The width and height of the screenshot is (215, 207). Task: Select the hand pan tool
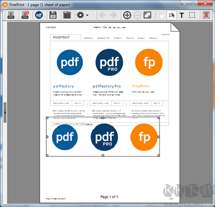(x=162, y=15)
